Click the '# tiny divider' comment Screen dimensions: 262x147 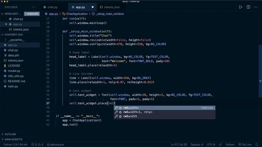coord(81,73)
